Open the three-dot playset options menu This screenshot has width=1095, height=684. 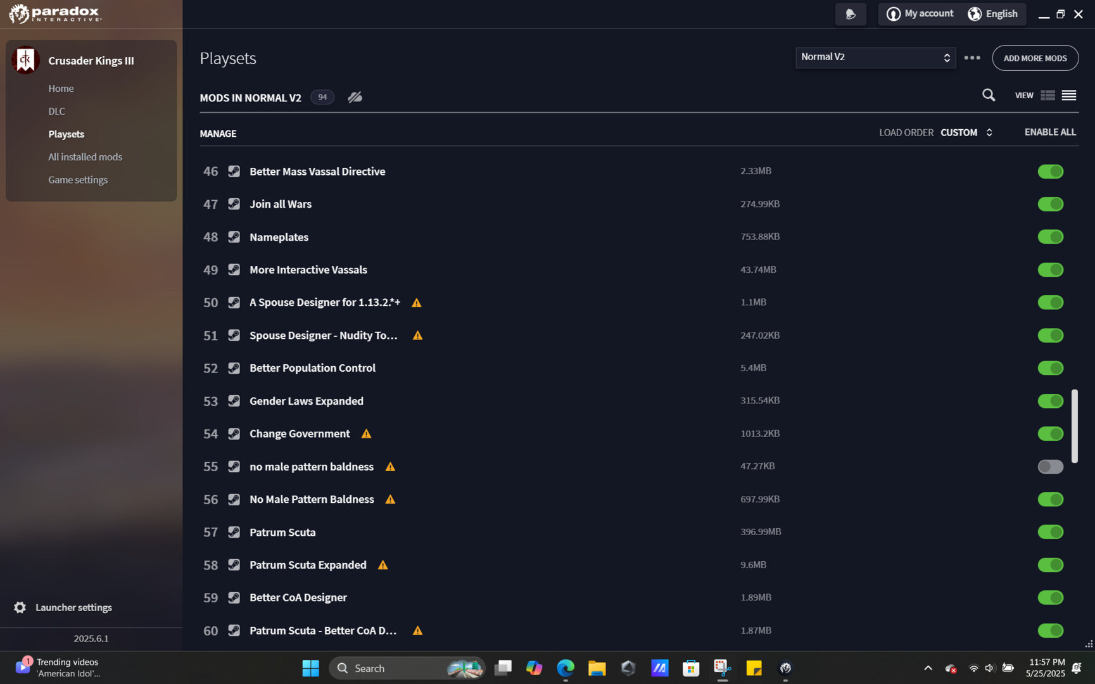(972, 58)
